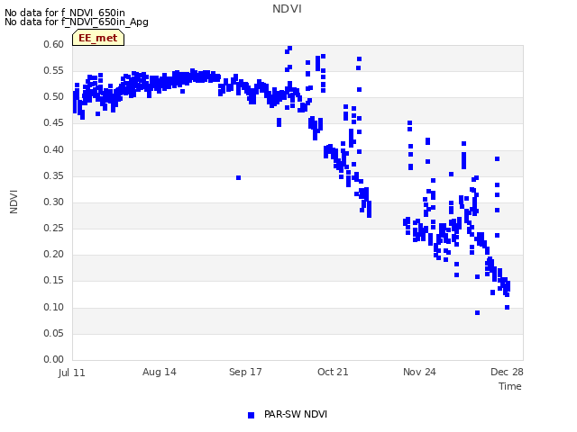
Task: Click the EE_met annotation label
Action: (x=98, y=38)
